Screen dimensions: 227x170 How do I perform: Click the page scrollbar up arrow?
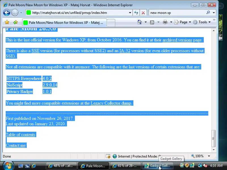click(214, 31)
